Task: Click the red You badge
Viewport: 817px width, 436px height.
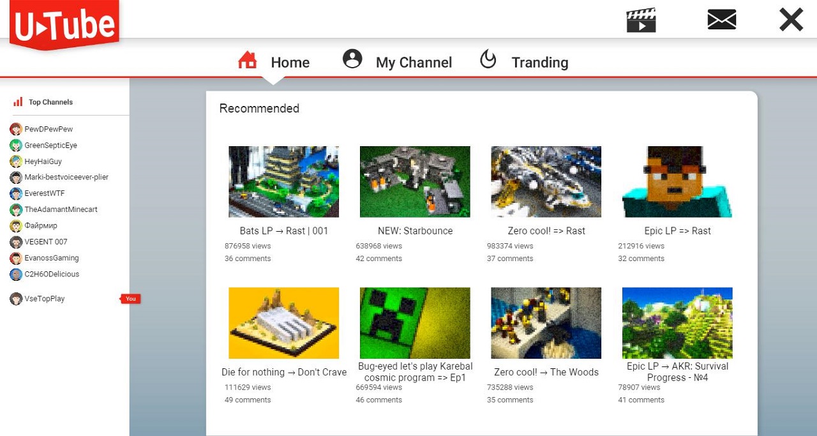Action: 131,299
